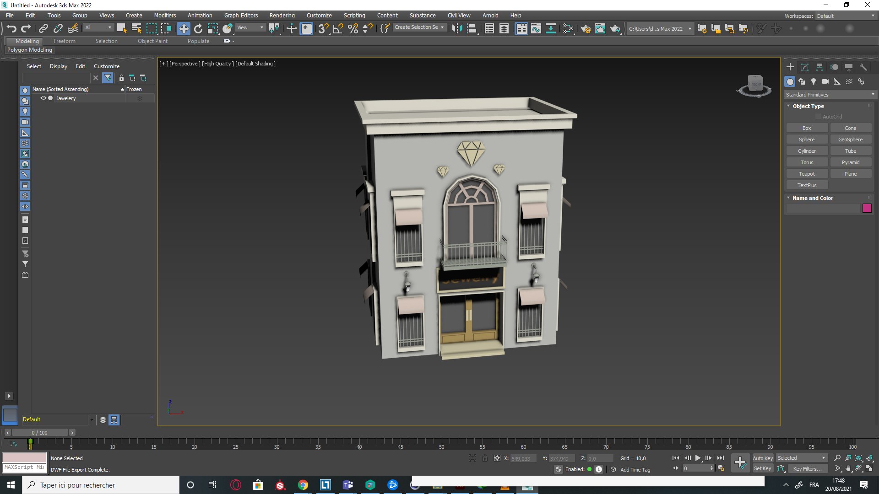This screenshot has height=494, width=879.
Task: Open the Workspaces Default dropdown
Action: 846,16
